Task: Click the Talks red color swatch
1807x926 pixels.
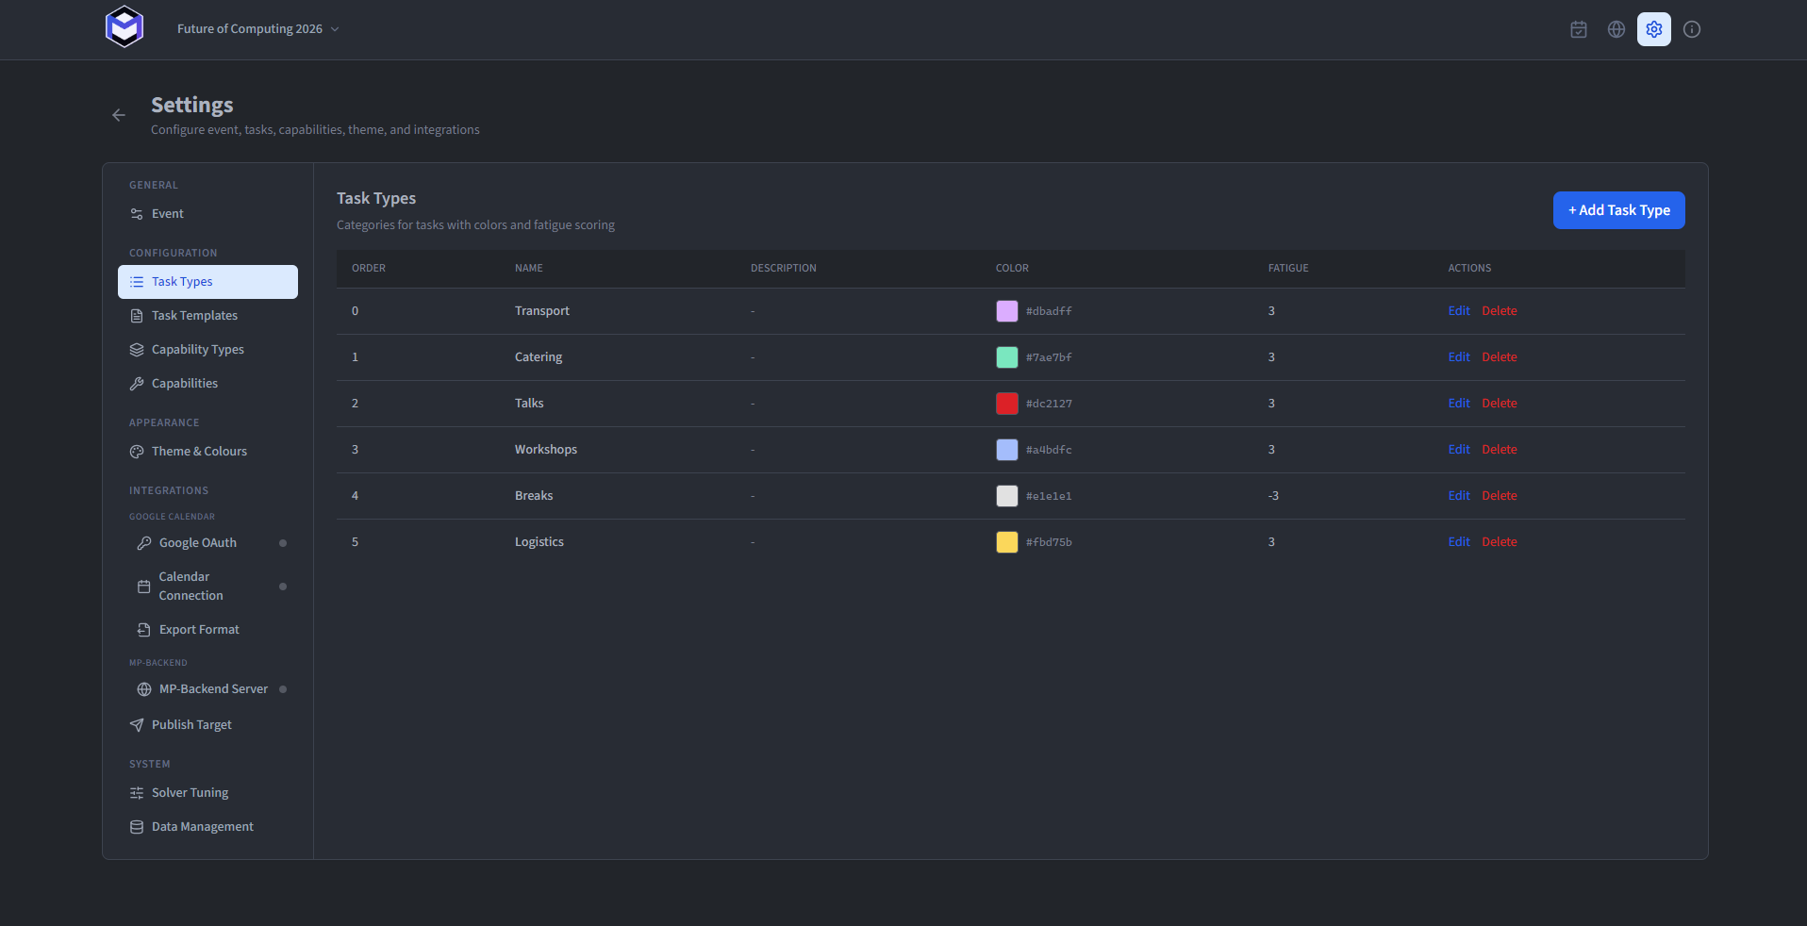Action: pos(1007,404)
